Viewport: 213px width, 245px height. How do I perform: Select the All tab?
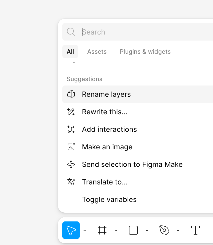click(x=70, y=52)
